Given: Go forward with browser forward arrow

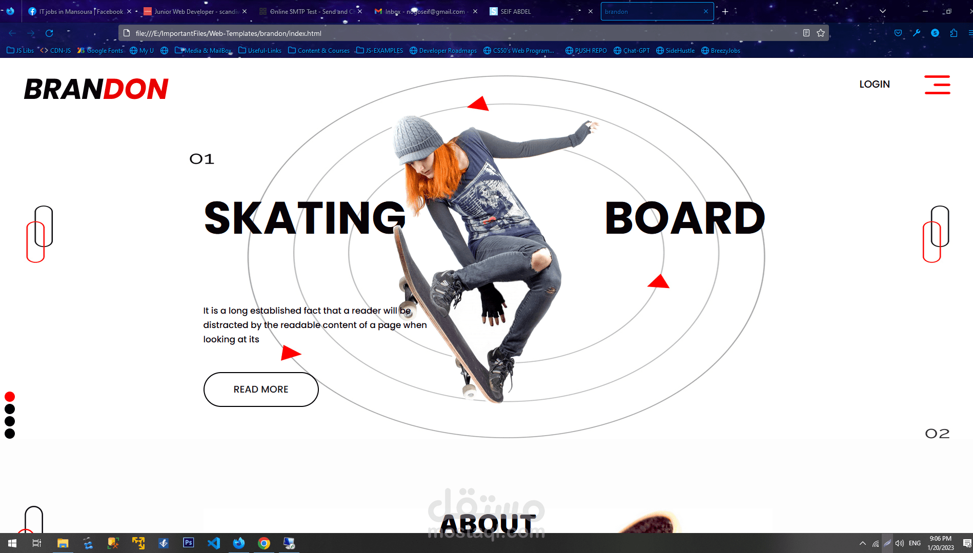Looking at the screenshot, I should (x=31, y=33).
